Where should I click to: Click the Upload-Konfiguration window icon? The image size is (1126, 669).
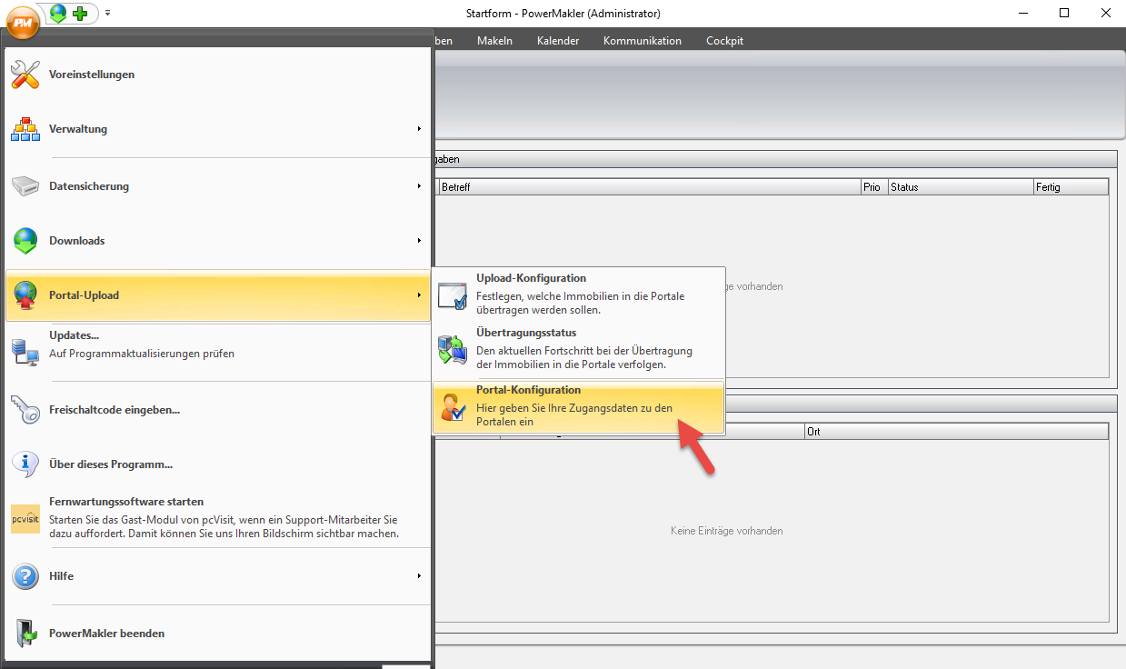point(453,295)
